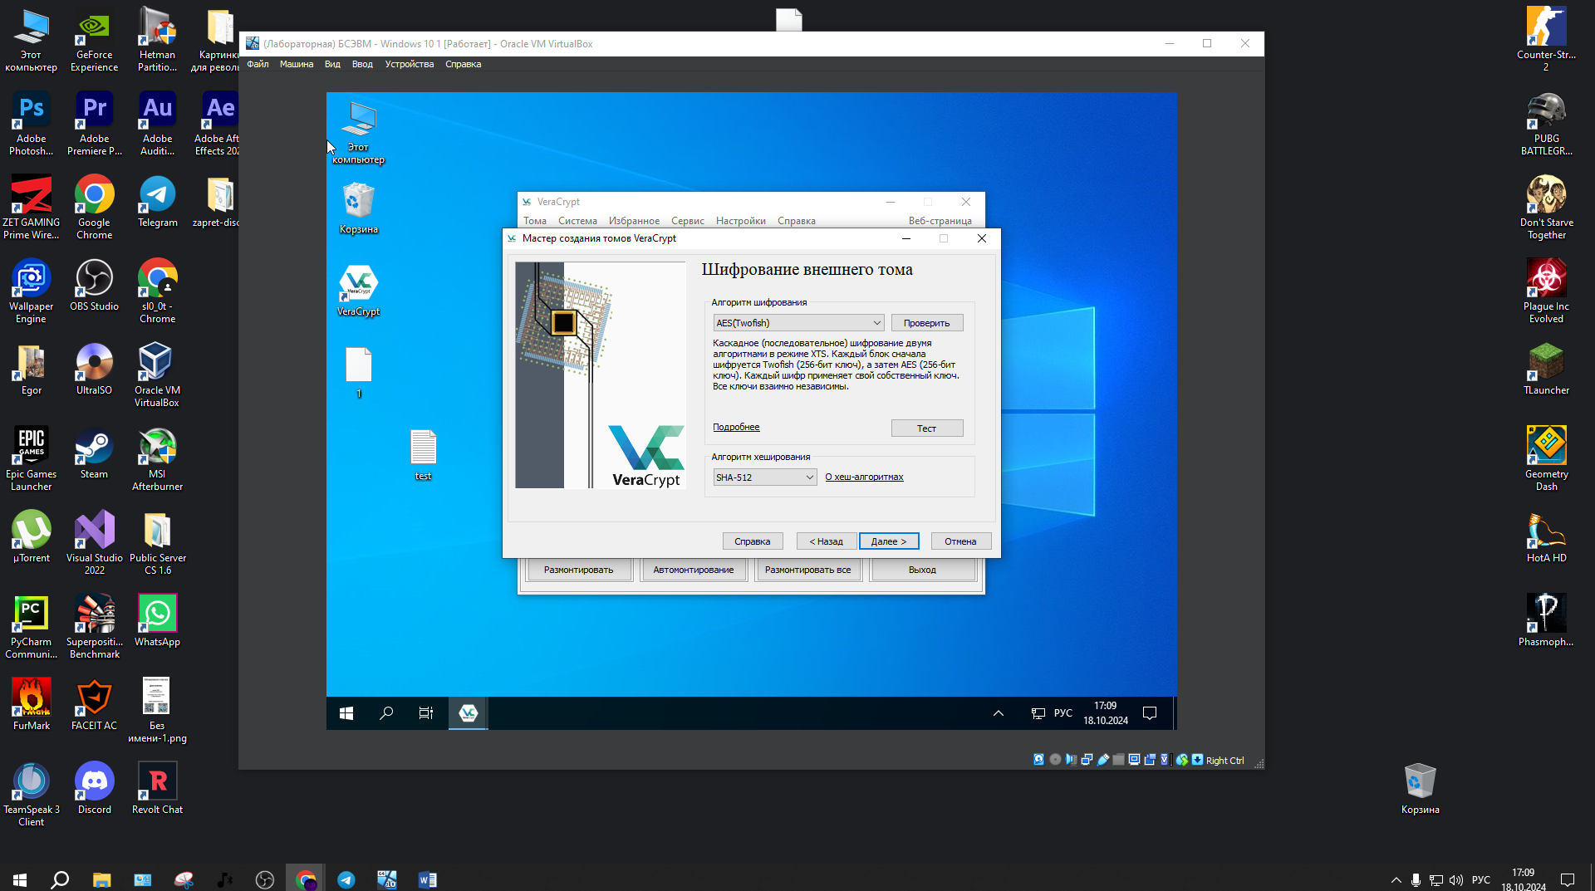Viewport: 1595px width, 891px height.
Task: Open the О хеш-алгоритмах link
Action: pos(864,477)
